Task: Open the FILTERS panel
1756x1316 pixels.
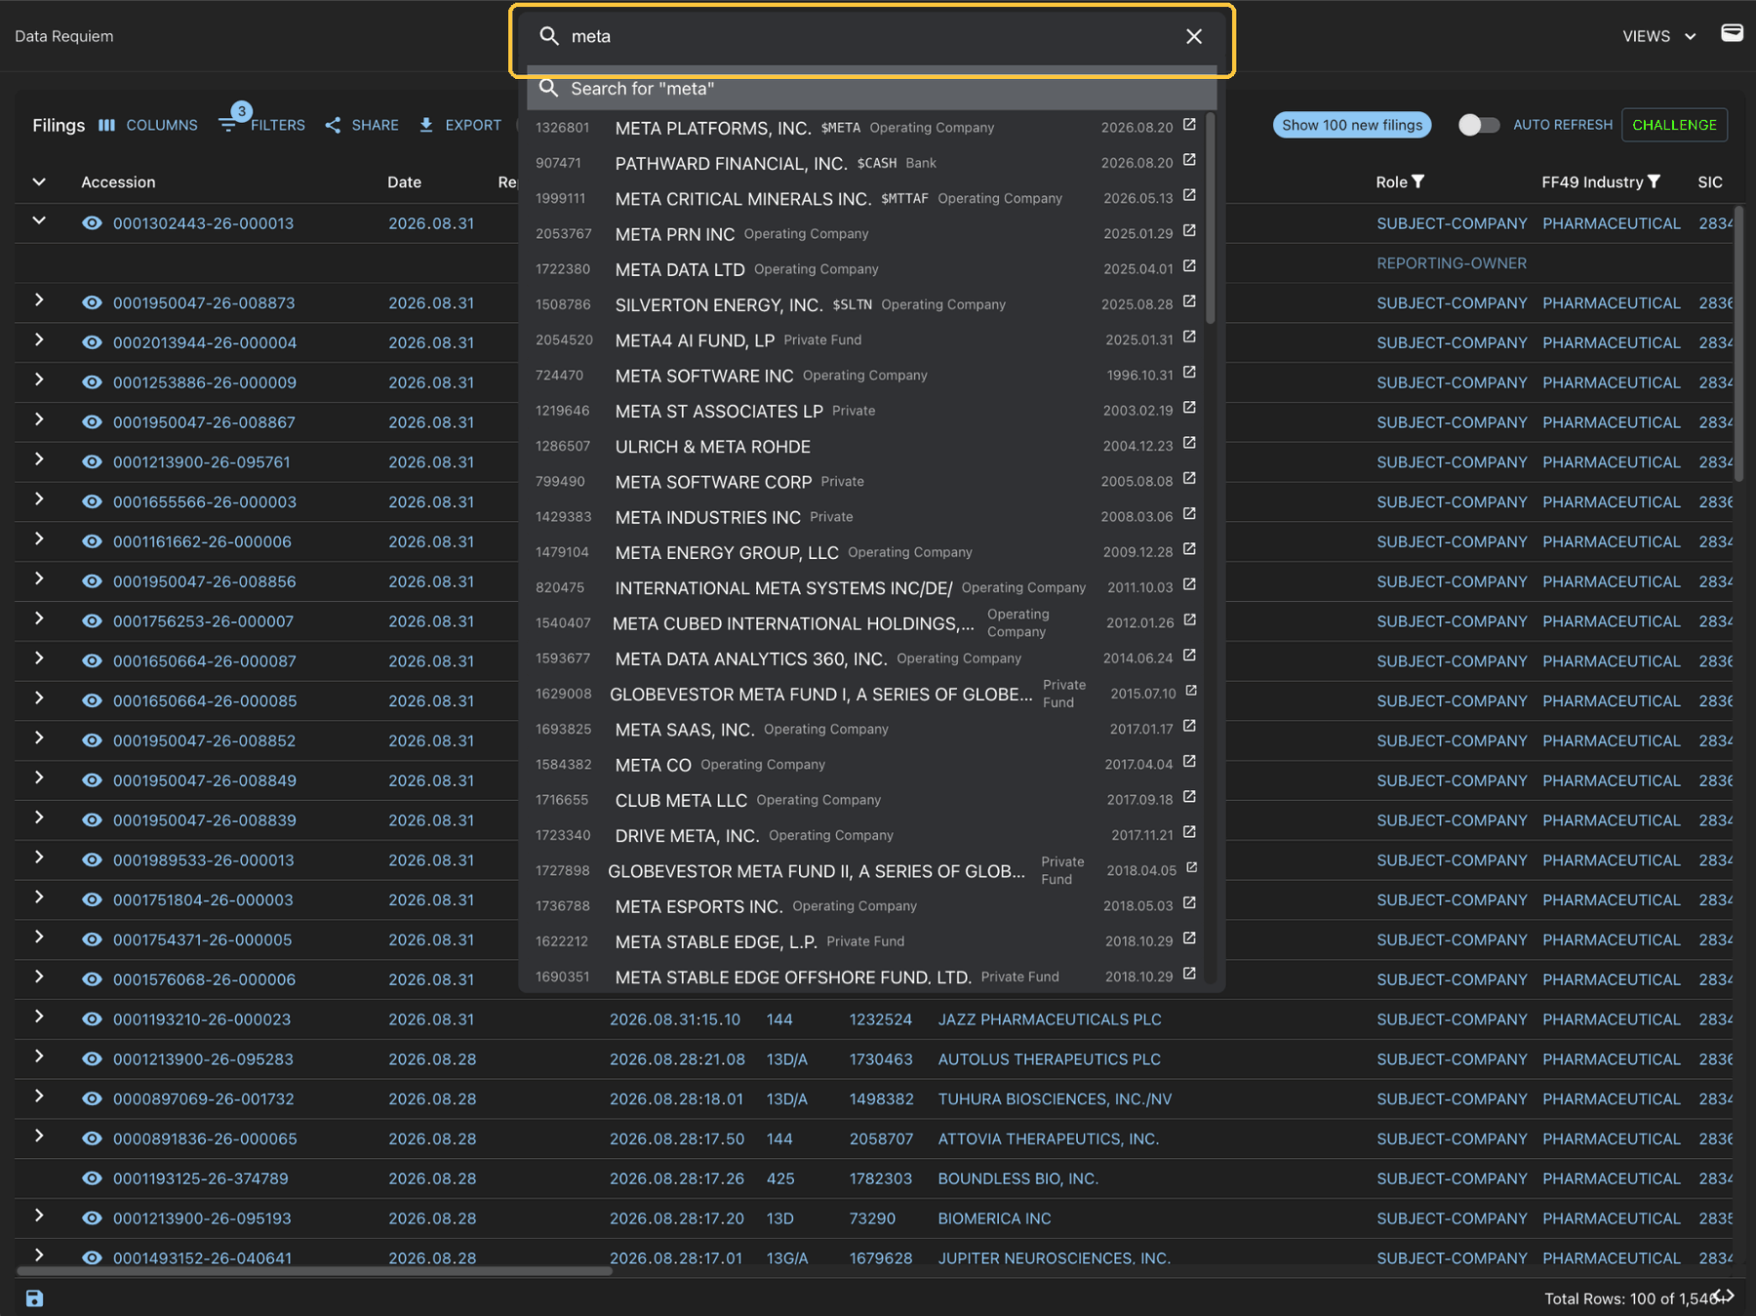Action: coord(261,125)
